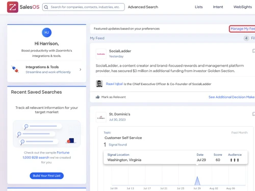The height and width of the screenshot is (191, 255).
Task: Click the Recent Saved Searches heading
Action: pyautogui.click(x=36, y=92)
